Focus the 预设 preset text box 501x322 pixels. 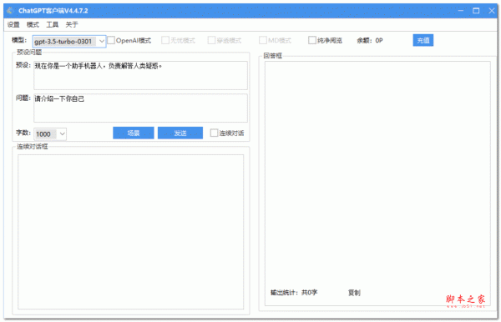click(x=140, y=75)
